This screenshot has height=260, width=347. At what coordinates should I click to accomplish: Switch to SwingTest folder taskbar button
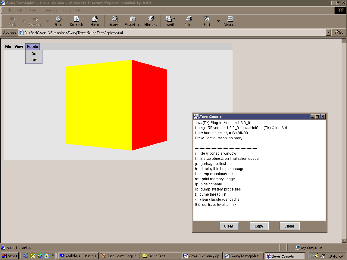click(161, 256)
